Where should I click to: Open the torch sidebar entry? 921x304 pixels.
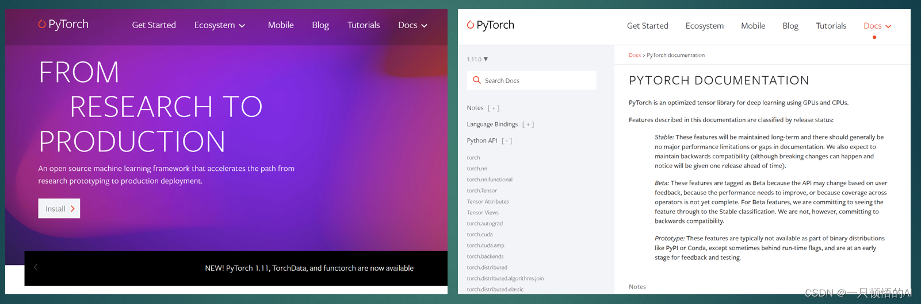(473, 158)
